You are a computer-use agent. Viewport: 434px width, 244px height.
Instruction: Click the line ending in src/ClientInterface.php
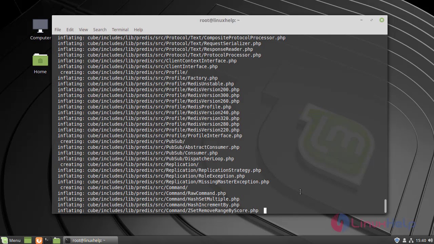pyautogui.click(x=138, y=66)
